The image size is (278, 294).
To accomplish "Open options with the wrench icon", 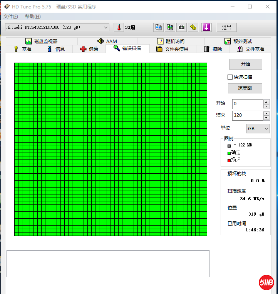I will tap(193, 27).
